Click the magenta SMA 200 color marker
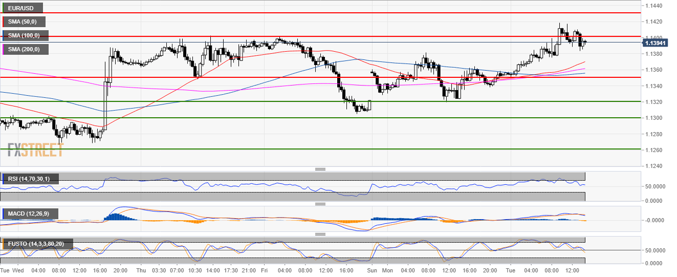 [4, 49]
